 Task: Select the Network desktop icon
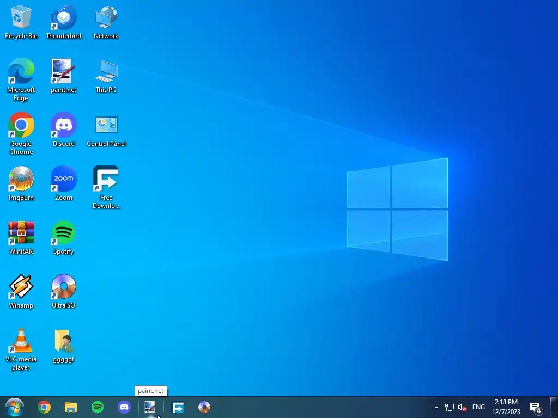coord(106,22)
